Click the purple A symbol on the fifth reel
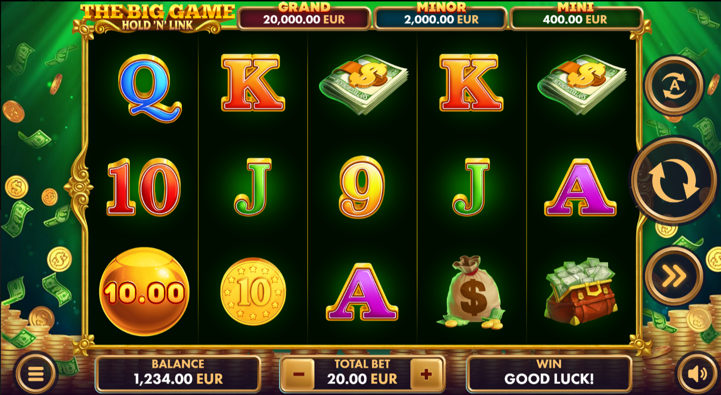 click(580, 188)
